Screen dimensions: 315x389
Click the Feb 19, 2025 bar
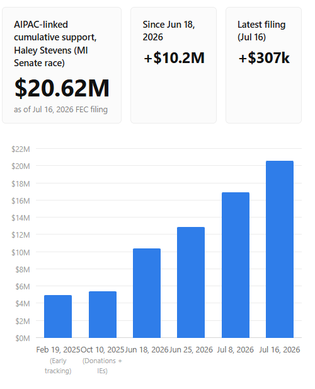pyautogui.click(x=58, y=316)
